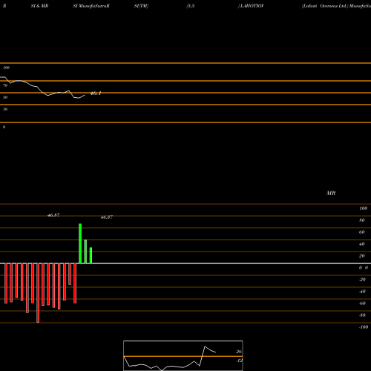Open the mini overview chart thumbnail

coord(183,355)
